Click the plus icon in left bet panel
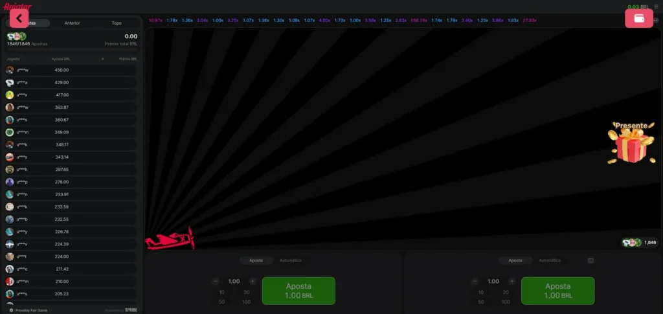 point(253,282)
